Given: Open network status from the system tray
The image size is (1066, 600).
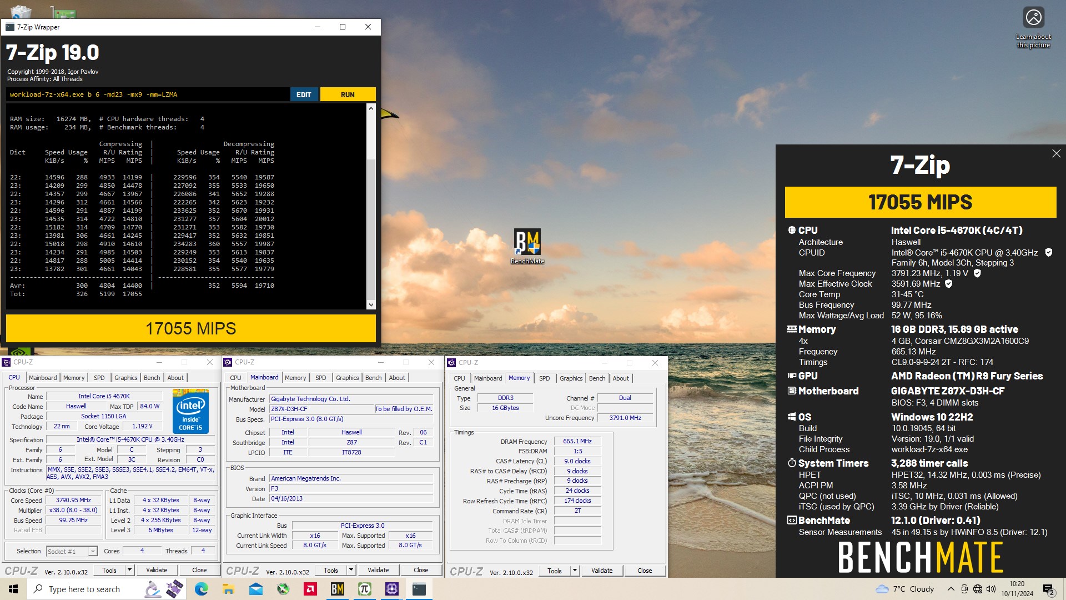Looking at the screenshot, I should (978, 589).
